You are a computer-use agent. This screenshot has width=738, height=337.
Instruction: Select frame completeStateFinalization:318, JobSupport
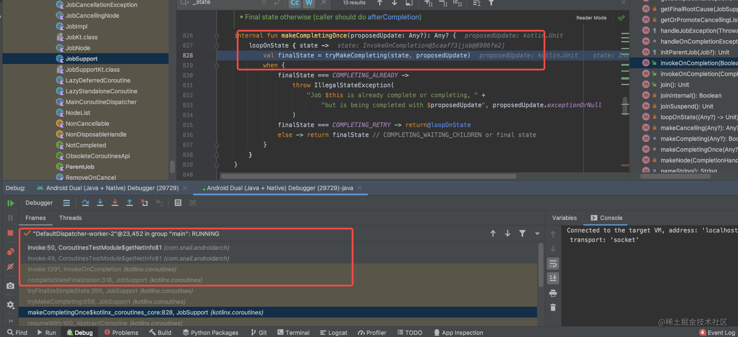(x=278, y=280)
